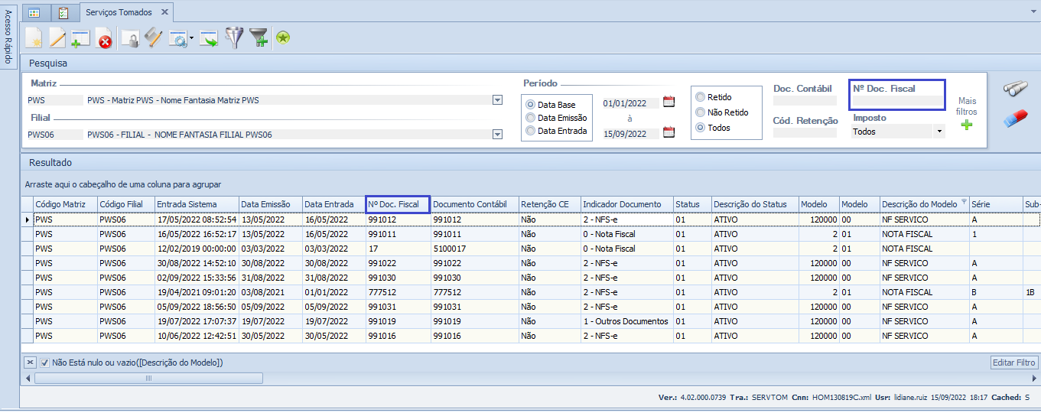Click the funnel filter icon

pyautogui.click(x=233, y=37)
